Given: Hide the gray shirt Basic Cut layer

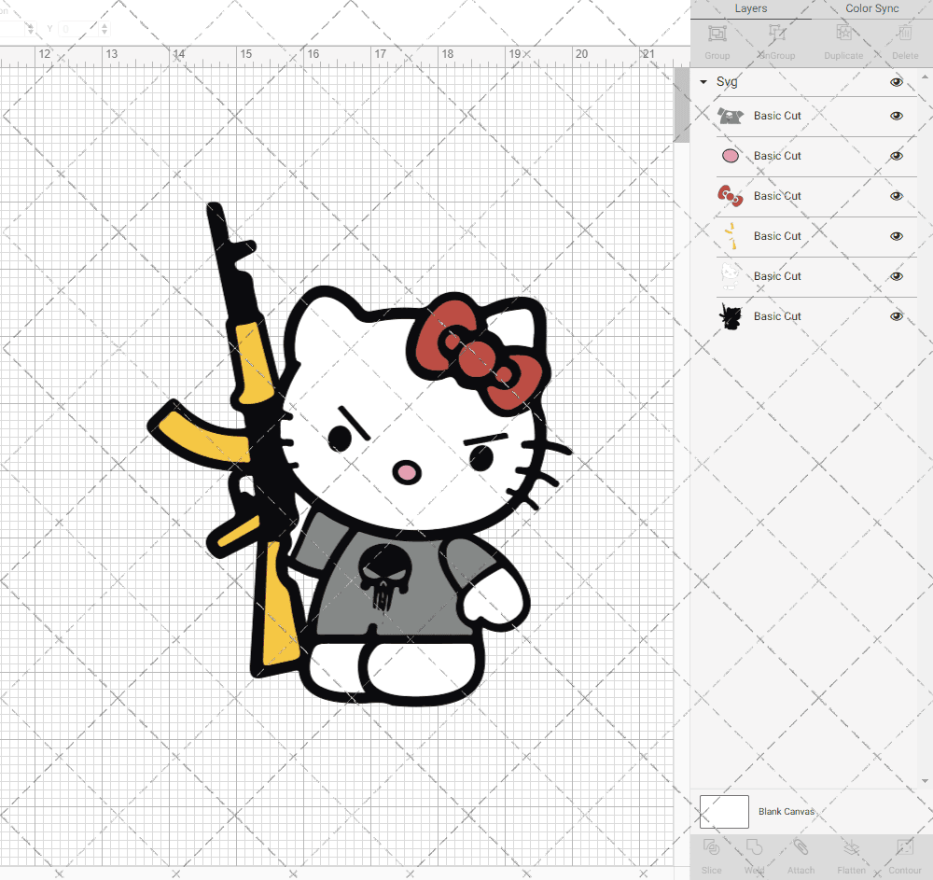Looking at the screenshot, I should pos(896,116).
